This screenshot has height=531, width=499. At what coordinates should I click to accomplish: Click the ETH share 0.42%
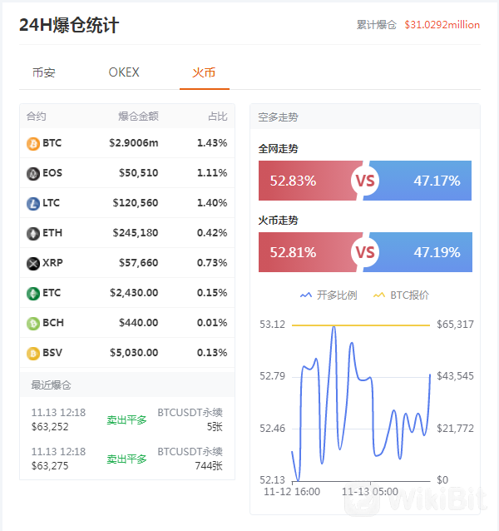point(212,233)
